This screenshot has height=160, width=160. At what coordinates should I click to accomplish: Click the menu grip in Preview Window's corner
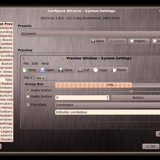[23, 58]
